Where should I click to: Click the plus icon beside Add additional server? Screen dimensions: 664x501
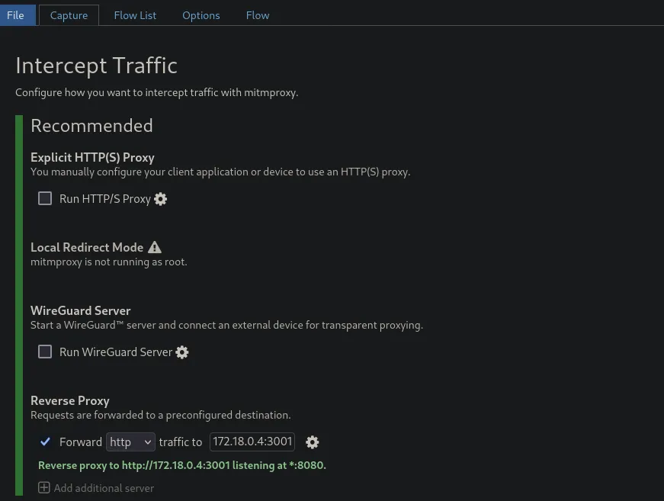coord(44,487)
